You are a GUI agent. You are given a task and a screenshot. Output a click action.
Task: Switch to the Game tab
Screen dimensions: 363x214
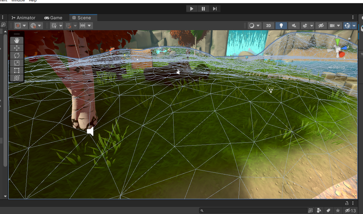(x=53, y=18)
